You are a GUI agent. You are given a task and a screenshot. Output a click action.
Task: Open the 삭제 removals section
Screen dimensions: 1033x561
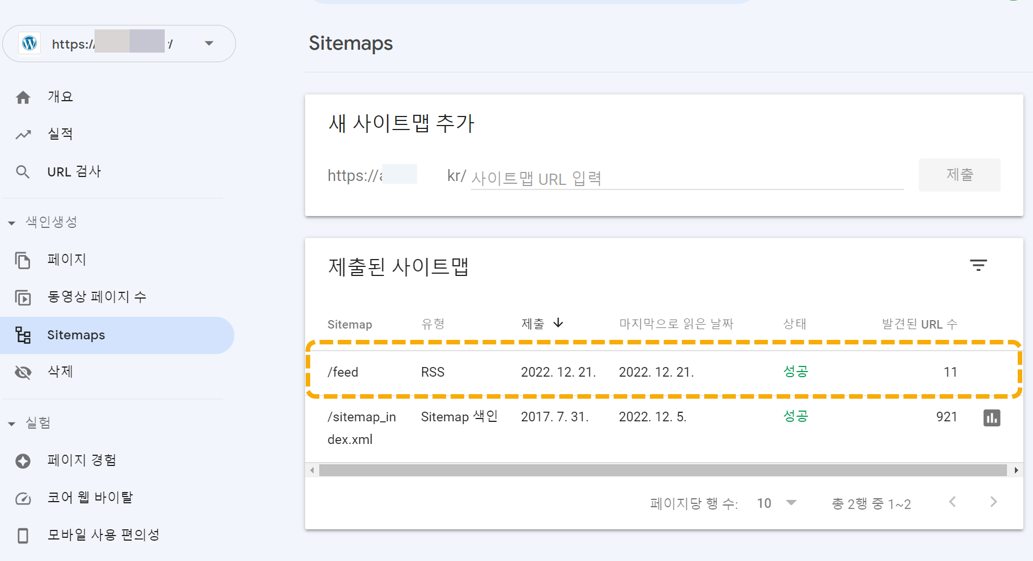tap(59, 372)
